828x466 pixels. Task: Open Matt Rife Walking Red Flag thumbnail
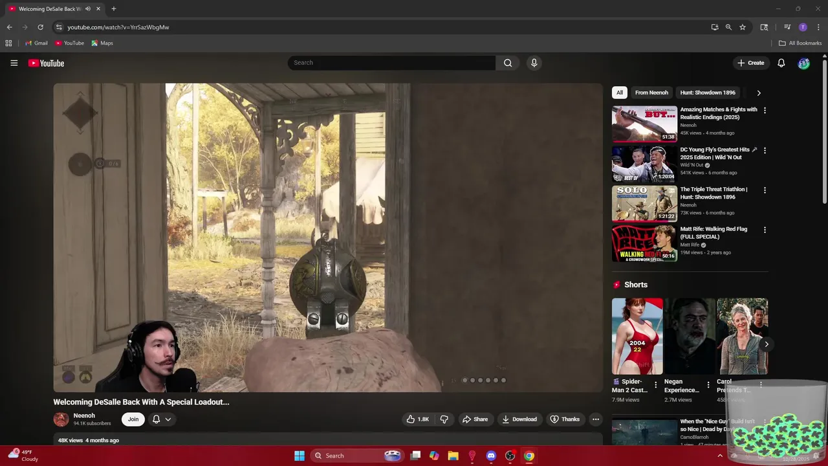[644, 243]
